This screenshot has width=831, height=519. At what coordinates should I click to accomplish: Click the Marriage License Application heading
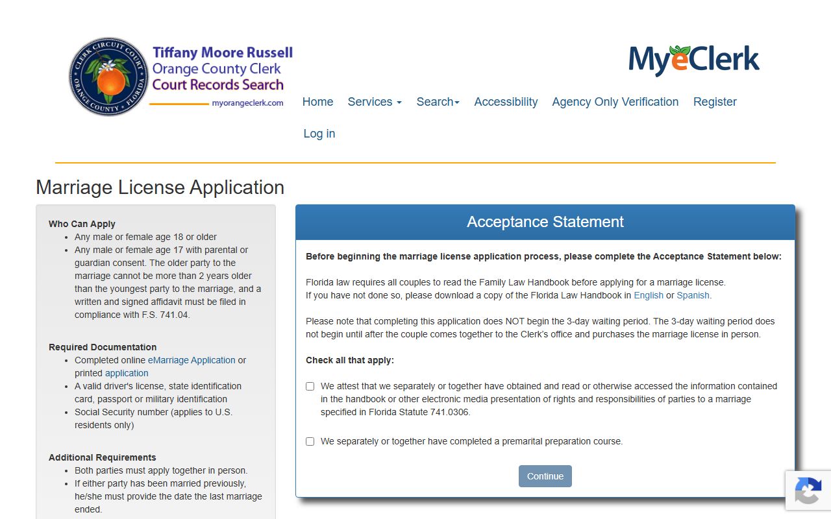(160, 187)
